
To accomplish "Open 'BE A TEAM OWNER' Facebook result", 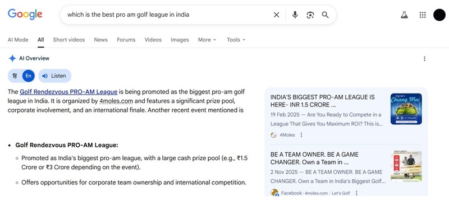I will (314, 159).
